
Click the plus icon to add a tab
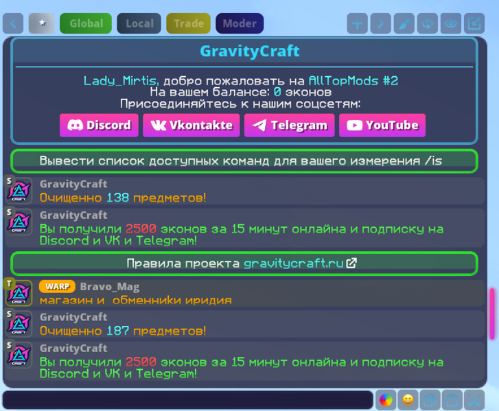point(358,23)
